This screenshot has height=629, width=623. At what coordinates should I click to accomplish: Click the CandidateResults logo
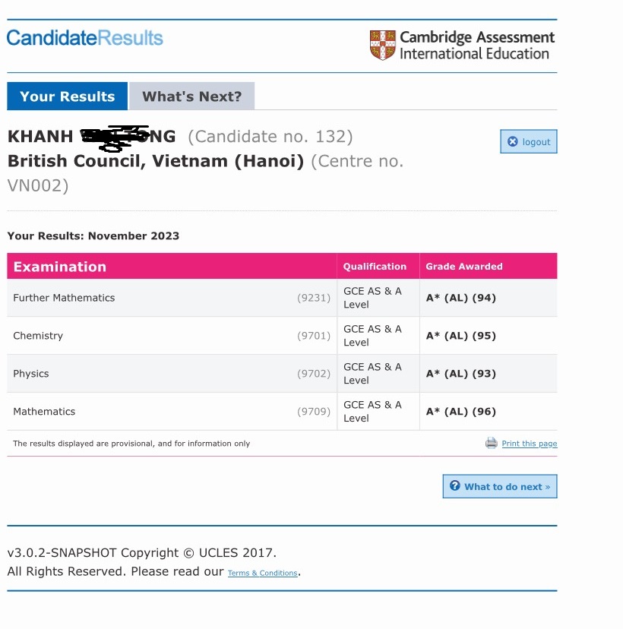coord(84,38)
